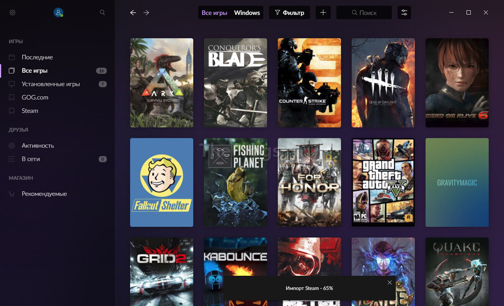Image resolution: width=504 pixels, height=306 pixels.
Task: Click the cart icon beside Рекомендуемые
Action: coord(12,194)
